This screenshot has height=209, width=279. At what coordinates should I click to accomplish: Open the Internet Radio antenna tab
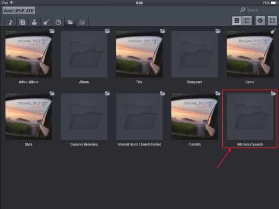point(82,22)
